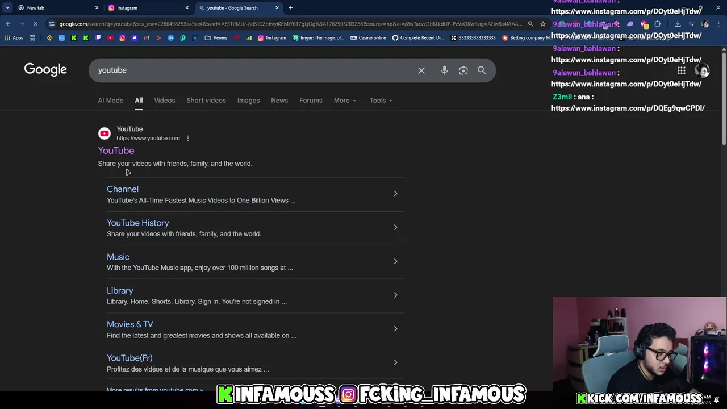Image resolution: width=727 pixels, height=409 pixels.
Task: Open the Betting company bookmark
Action: pyautogui.click(x=526, y=38)
